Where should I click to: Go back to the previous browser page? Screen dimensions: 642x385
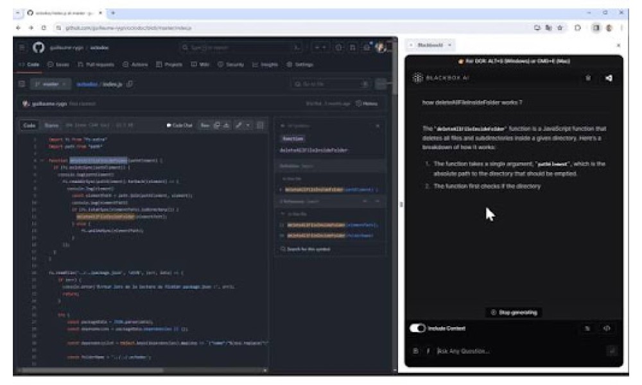18,28
